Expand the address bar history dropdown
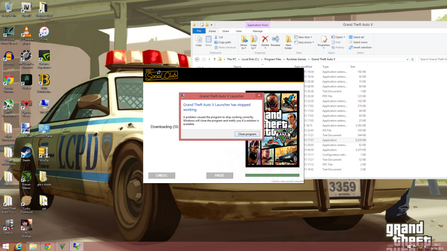 407,59
